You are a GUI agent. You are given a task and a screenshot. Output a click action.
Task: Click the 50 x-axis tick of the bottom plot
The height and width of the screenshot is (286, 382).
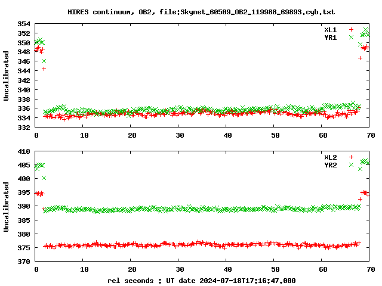point(275,269)
